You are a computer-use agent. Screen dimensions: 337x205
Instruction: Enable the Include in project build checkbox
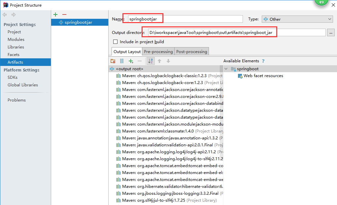[115, 42]
